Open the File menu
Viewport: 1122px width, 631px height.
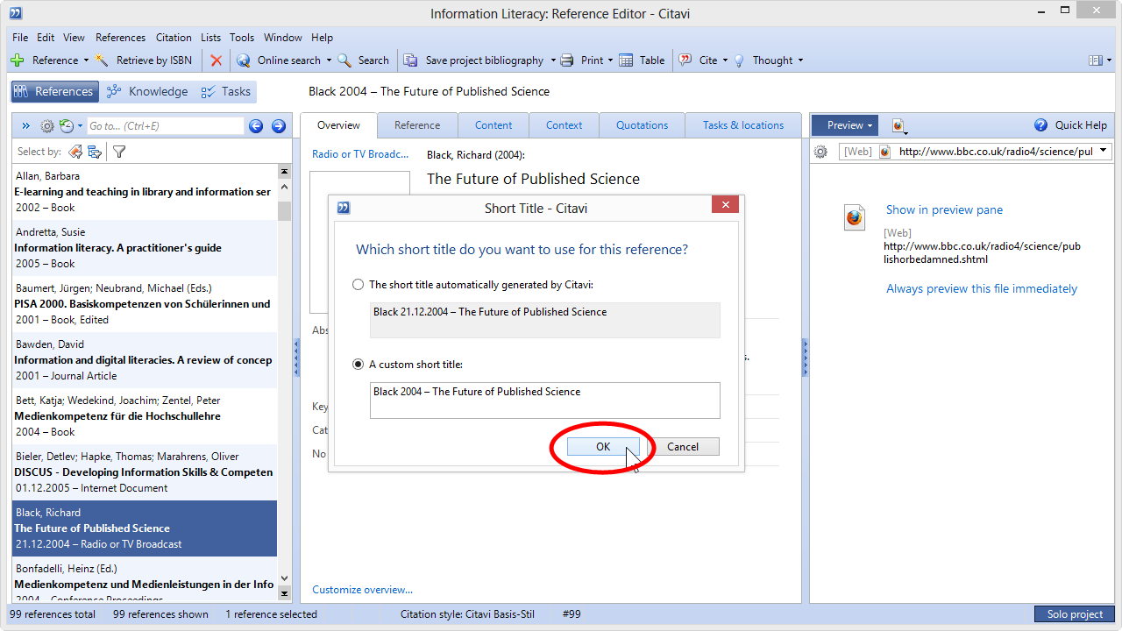[x=20, y=38]
